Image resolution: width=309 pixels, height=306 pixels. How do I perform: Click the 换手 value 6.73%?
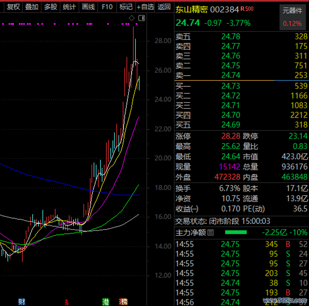click(x=230, y=188)
